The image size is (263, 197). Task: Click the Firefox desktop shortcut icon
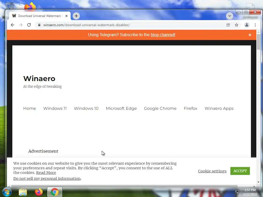[x=30, y=6]
